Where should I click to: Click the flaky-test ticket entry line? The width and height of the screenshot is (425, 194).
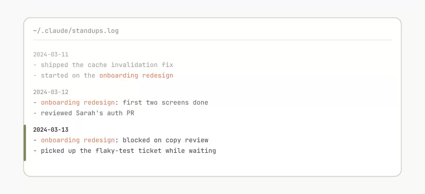click(124, 151)
